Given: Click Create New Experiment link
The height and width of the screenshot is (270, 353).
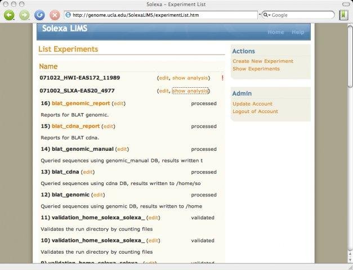Looking at the screenshot, I should pyautogui.click(x=263, y=61).
